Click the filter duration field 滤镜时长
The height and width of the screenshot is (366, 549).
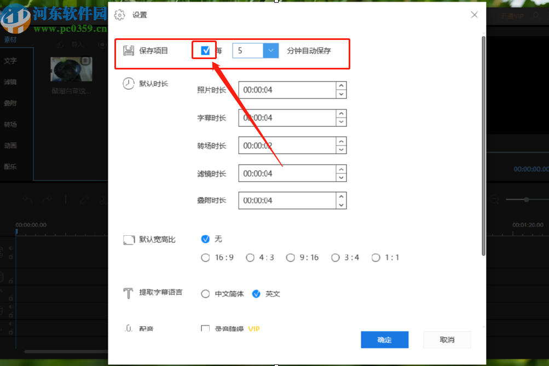click(x=287, y=173)
